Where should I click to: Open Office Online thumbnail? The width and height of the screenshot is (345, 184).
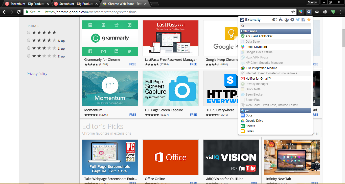[171, 157]
